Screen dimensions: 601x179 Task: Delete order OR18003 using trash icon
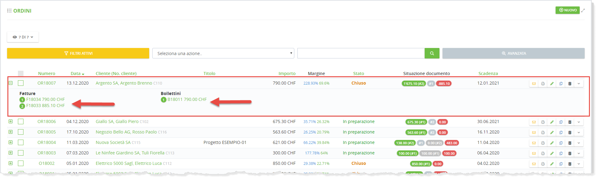click(570, 153)
